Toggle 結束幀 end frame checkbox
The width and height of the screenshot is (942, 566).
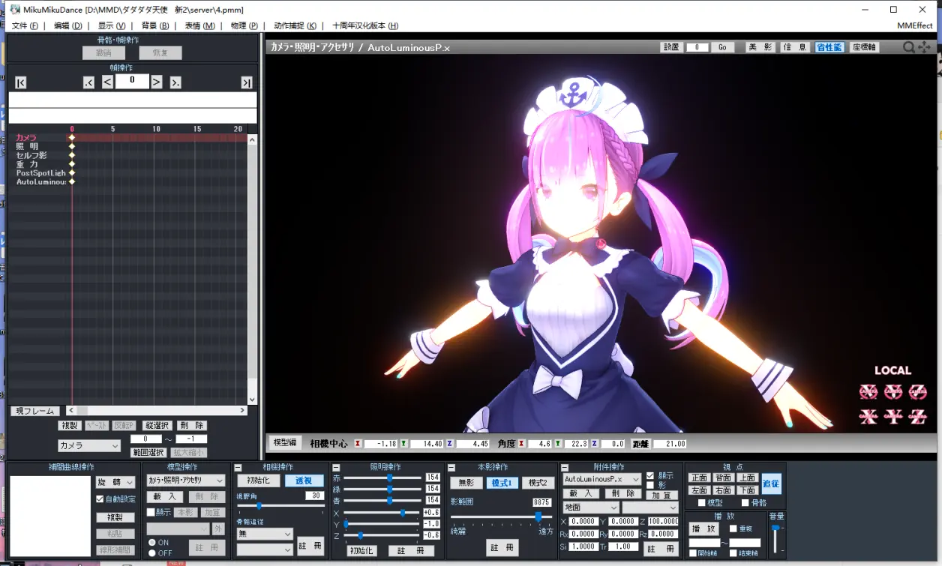coord(733,553)
